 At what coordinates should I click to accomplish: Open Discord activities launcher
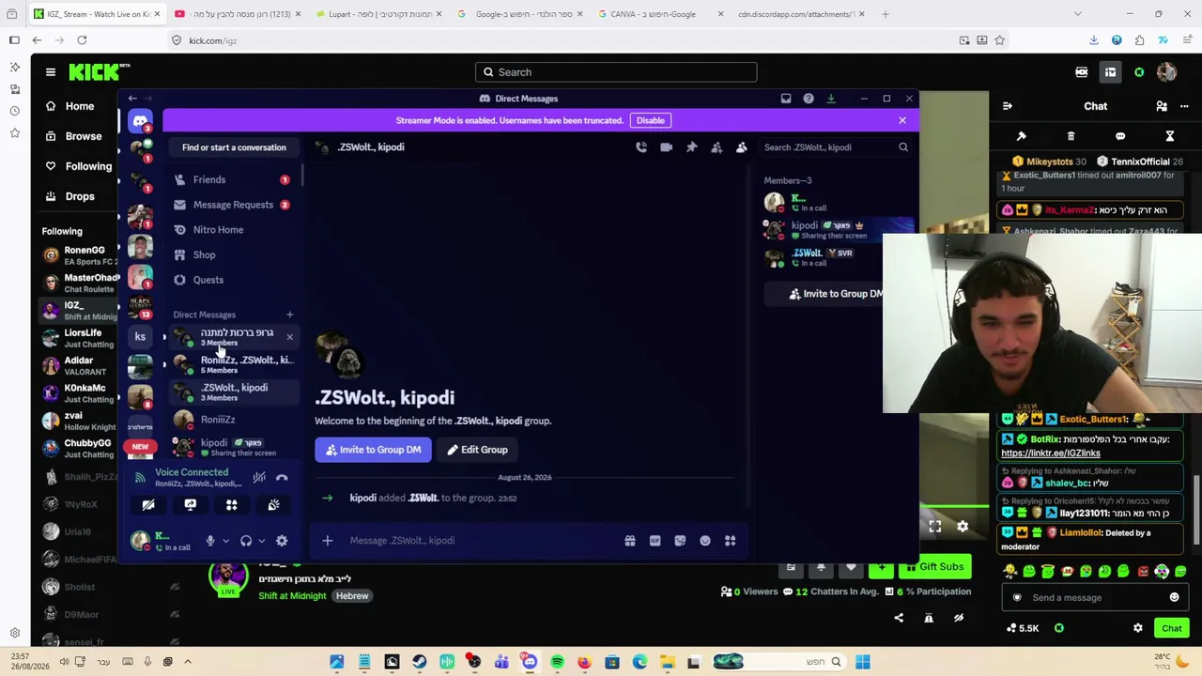click(x=231, y=505)
